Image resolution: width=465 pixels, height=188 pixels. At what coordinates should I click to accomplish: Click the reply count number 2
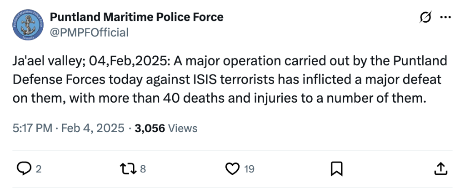point(38,169)
